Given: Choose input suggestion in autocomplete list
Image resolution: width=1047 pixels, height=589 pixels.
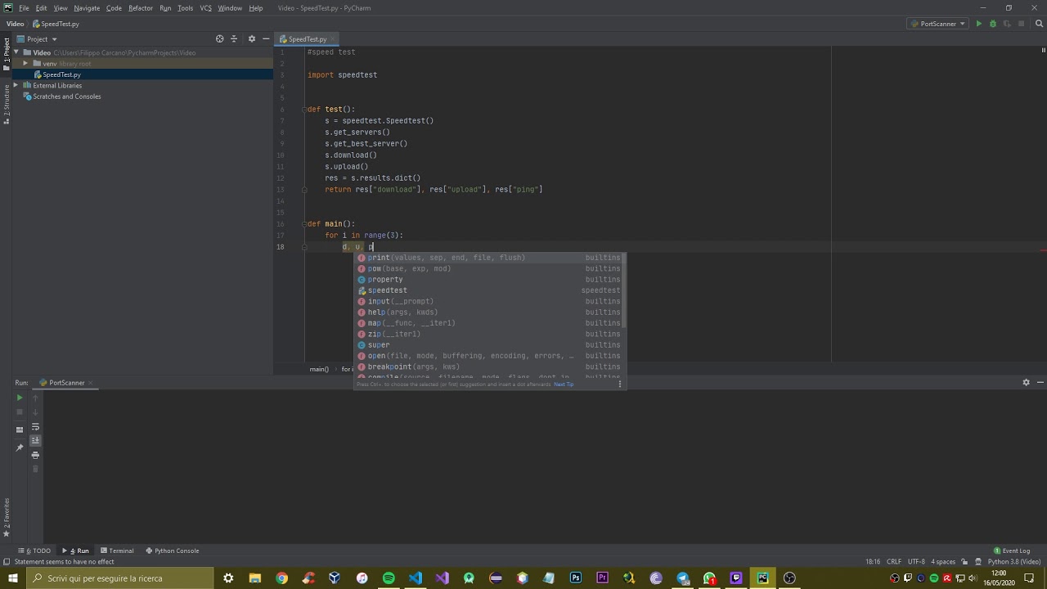Looking at the screenshot, I should point(489,301).
